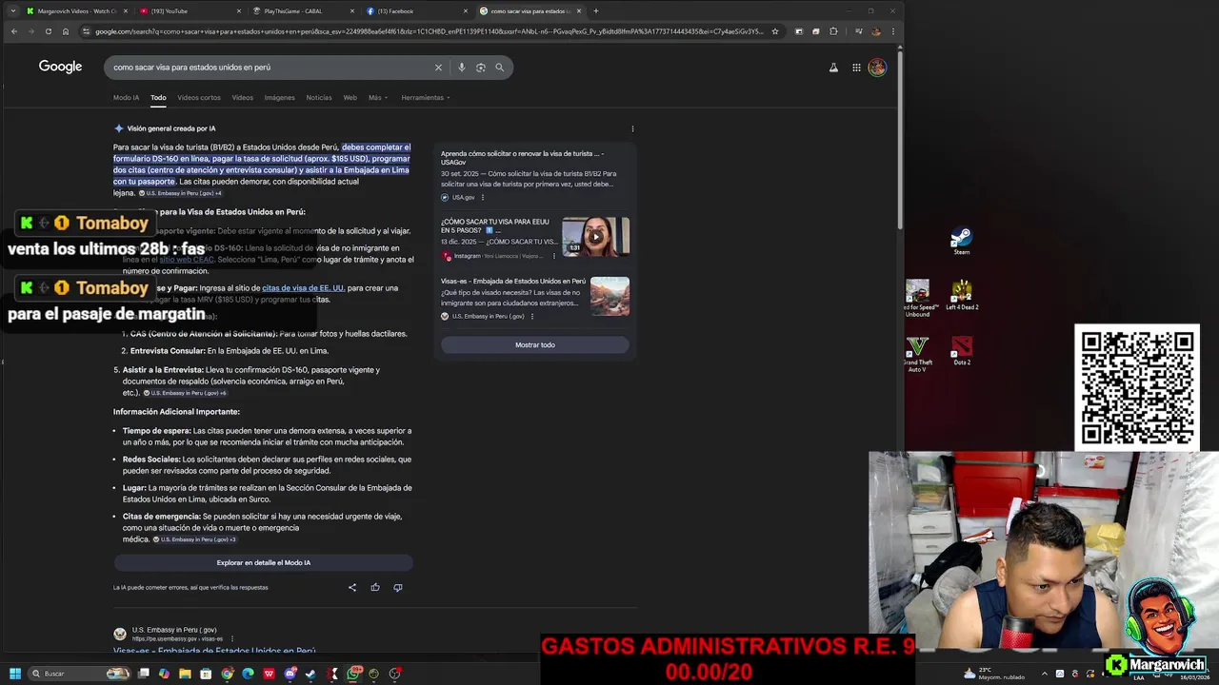Open a new browser tab
This screenshot has width=1219, height=685.
point(596,11)
